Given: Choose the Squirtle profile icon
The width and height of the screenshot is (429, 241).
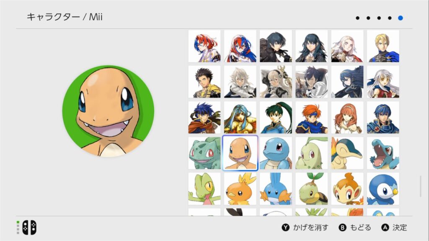Looking at the screenshot, I should click(276, 153).
